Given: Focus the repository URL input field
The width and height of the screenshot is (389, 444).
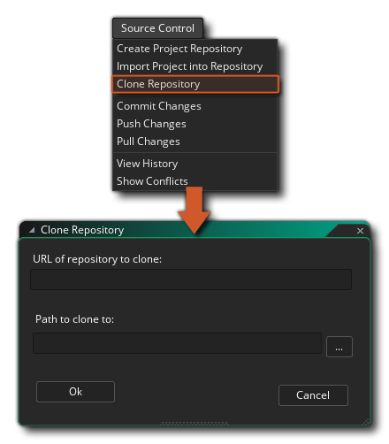Looking at the screenshot, I should coord(191,279).
